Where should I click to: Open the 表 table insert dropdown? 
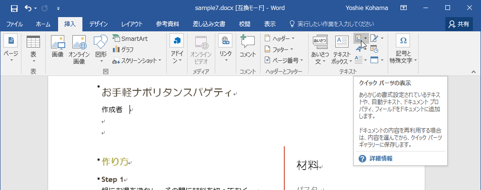tap(33, 49)
